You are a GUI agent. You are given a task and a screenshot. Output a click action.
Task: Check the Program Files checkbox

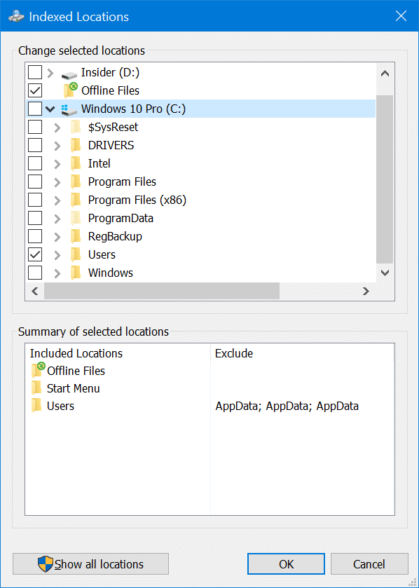tap(35, 182)
